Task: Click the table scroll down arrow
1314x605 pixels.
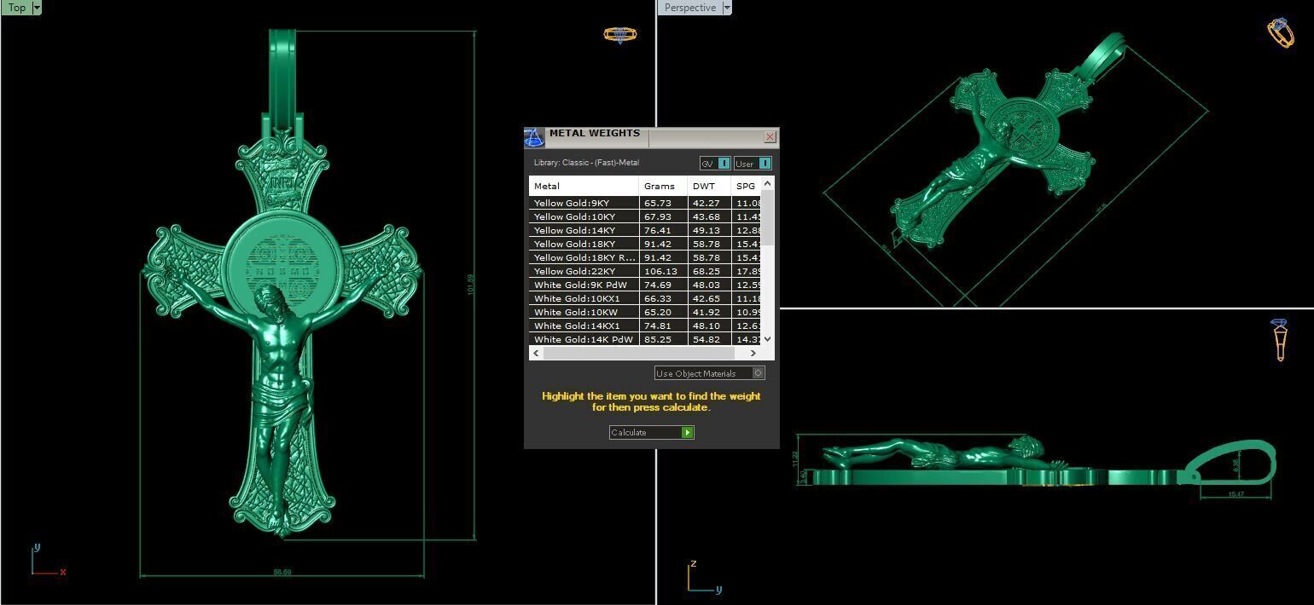Action: pos(767,338)
